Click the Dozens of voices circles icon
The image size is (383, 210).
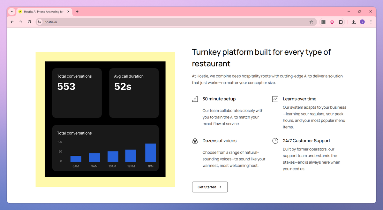[195, 141]
